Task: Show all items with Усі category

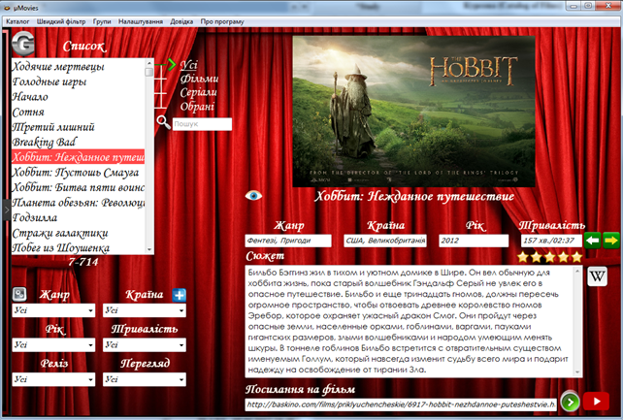Action: tap(188, 65)
